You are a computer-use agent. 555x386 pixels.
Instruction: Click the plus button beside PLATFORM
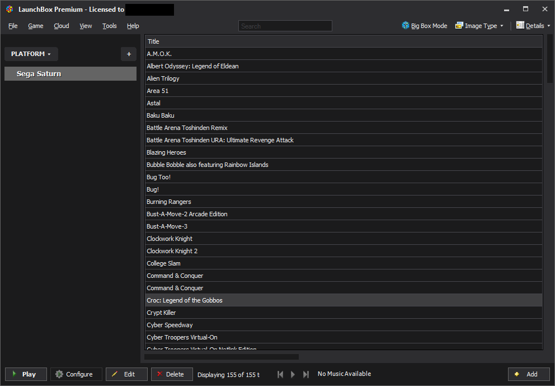(129, 54)
